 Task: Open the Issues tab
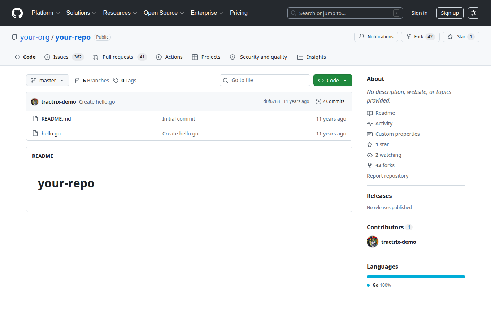(x=64, y=57)
